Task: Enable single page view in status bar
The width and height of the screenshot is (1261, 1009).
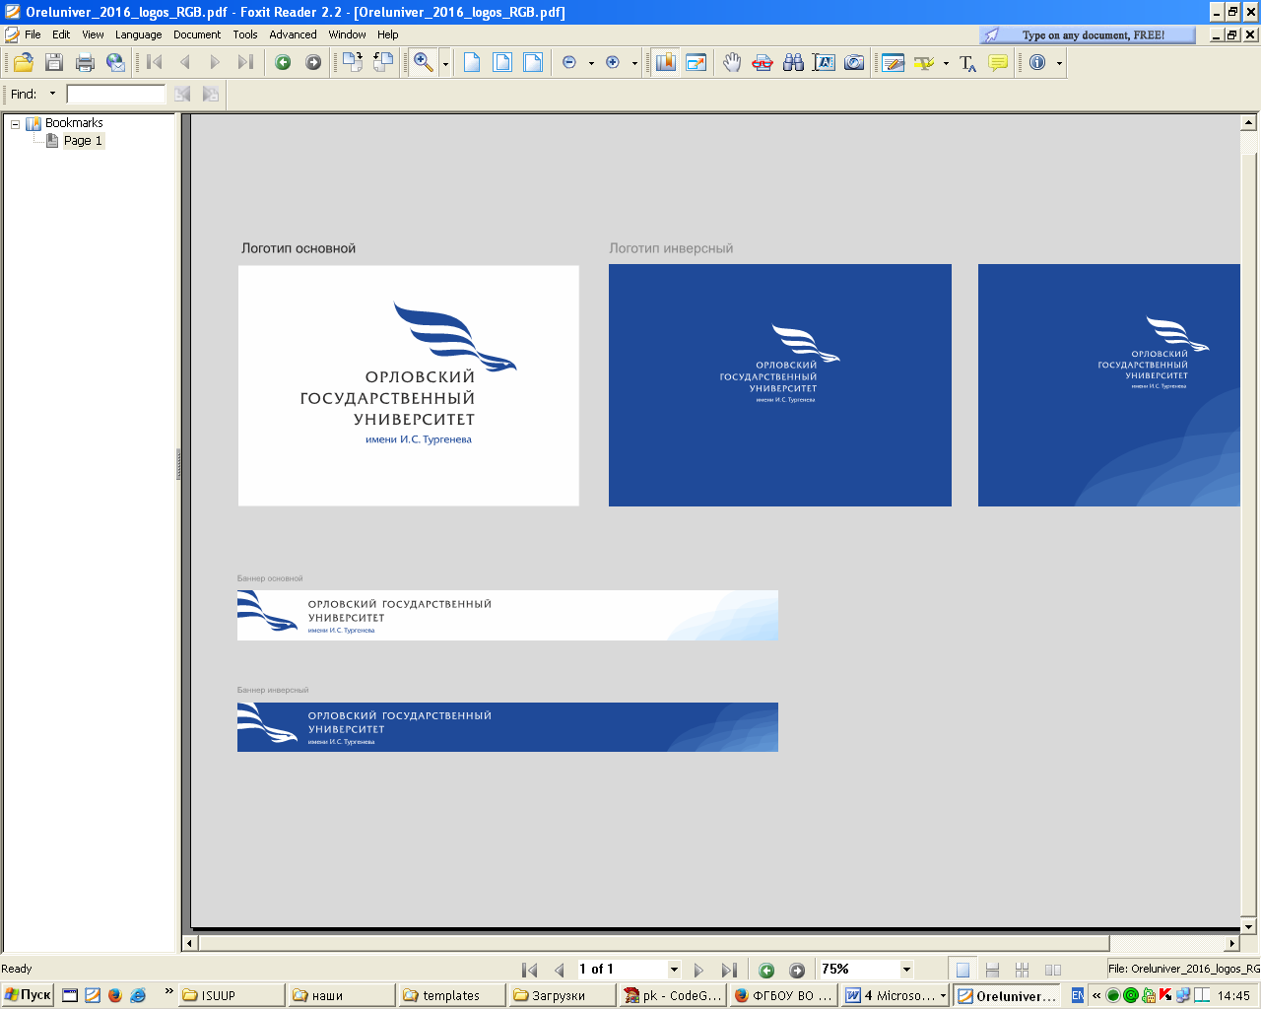Action: coord(962,970)
